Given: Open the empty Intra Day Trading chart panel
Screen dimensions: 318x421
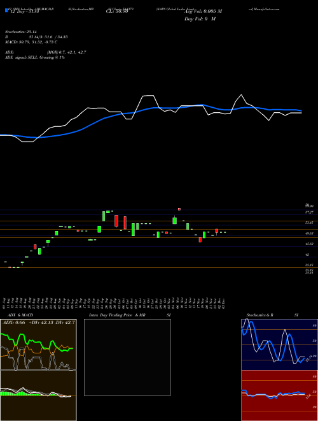Looking at the screenshot, I should point(127,357).
